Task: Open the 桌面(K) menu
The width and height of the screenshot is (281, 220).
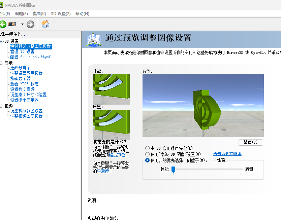Action: [39, 14]
